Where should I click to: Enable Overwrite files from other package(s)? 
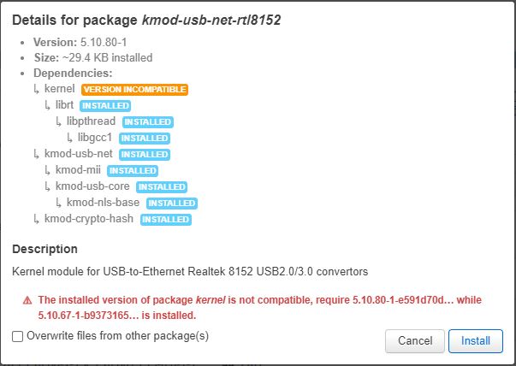click(x=18, y=336)
